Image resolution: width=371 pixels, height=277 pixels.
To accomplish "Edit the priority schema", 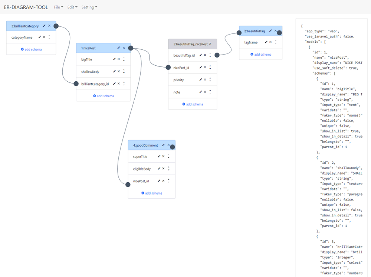I will [x=201, y=79].
